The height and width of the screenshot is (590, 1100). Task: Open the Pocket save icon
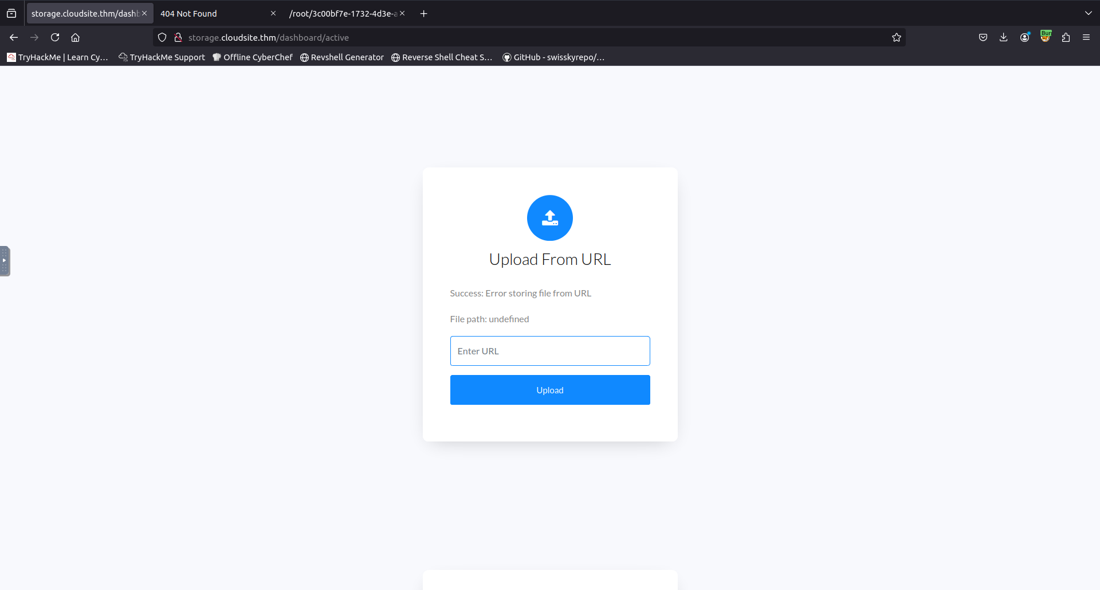coord(983,37)
